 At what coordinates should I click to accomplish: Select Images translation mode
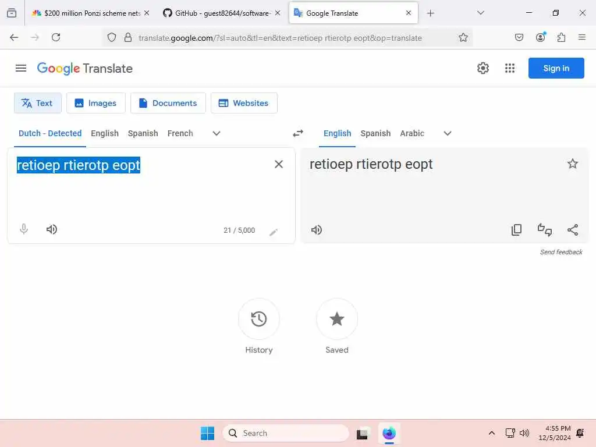point(96,103)
